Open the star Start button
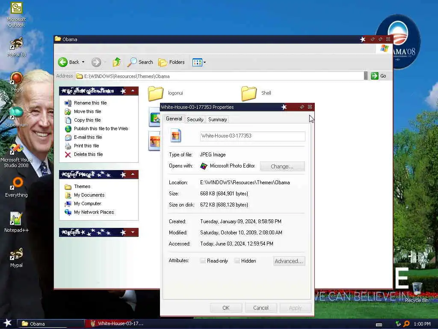Image resolution: width=438 pixels, height=329 pixels. [7, 323]
